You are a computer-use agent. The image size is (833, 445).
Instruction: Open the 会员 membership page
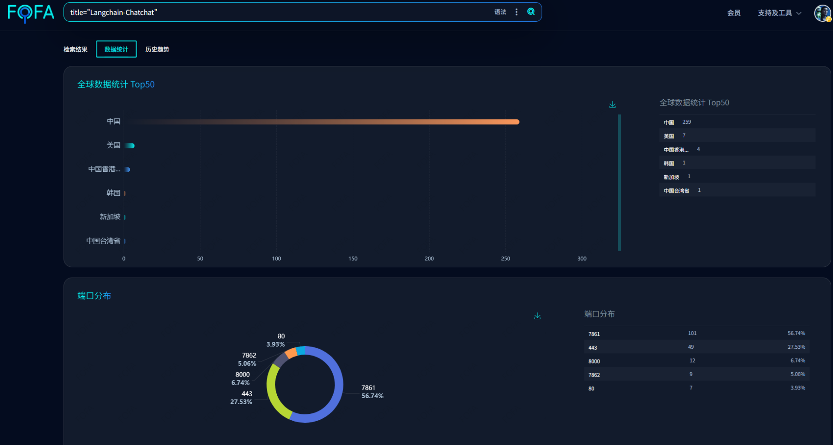click(734, 13)
